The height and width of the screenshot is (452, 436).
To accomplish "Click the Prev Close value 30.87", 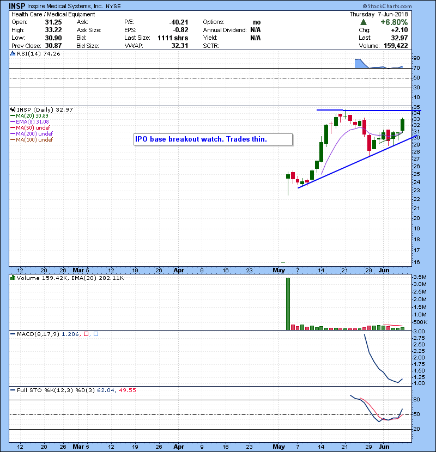I will coord(53,46).
